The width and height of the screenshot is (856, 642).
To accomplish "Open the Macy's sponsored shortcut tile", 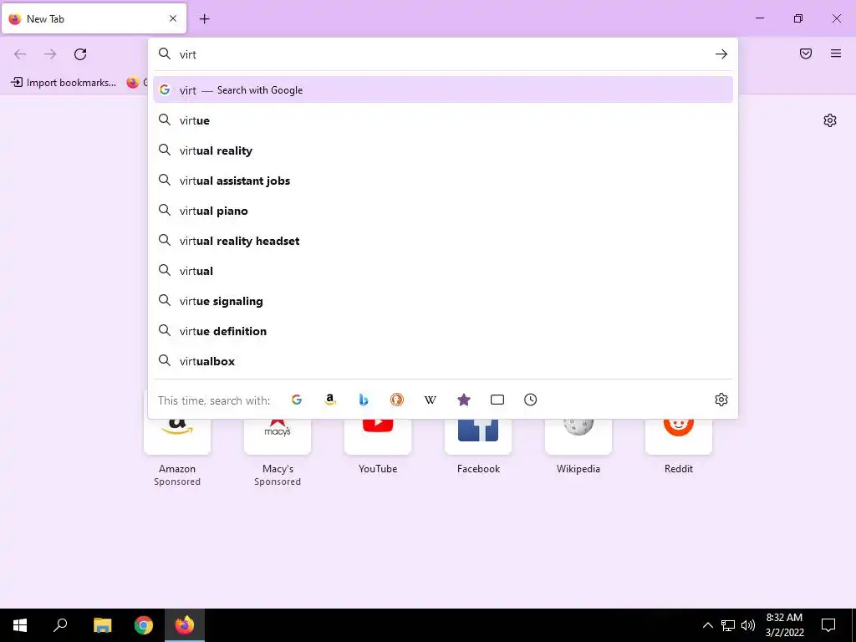I will [278, 440].
